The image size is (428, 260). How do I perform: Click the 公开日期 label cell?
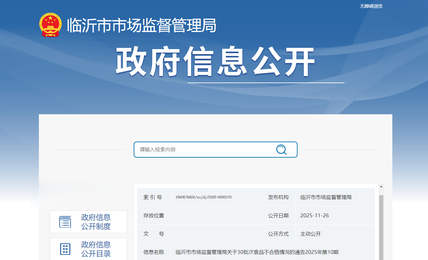coord(278,215)
